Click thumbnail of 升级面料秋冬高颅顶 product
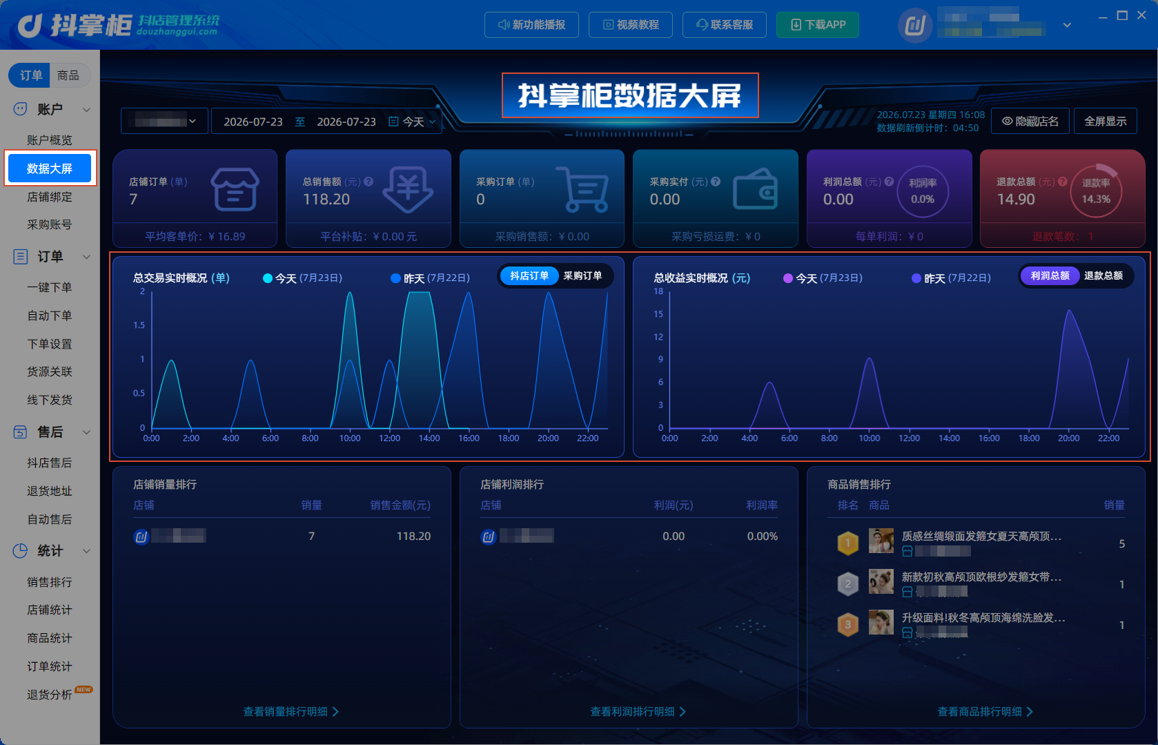 (881, 622)
